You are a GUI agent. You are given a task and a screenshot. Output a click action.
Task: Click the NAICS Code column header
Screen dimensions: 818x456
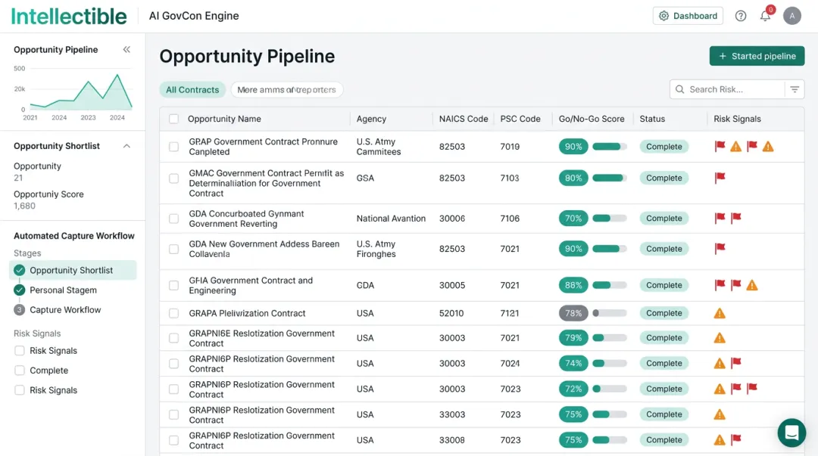(464, 119)
